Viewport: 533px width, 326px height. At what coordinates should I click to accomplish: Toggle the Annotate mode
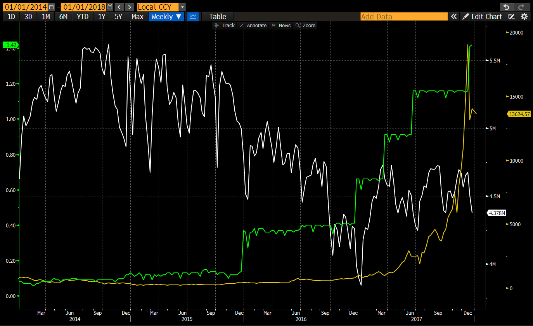(253, 25)
